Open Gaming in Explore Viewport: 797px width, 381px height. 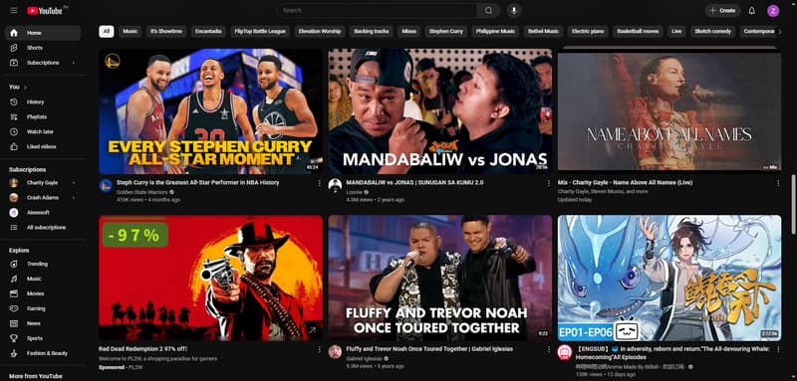(43, 308)
